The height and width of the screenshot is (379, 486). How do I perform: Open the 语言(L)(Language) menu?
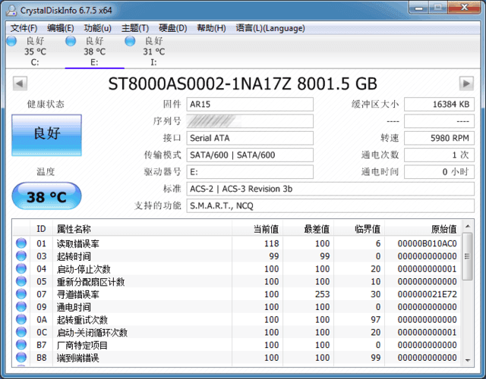pos(270,28)
